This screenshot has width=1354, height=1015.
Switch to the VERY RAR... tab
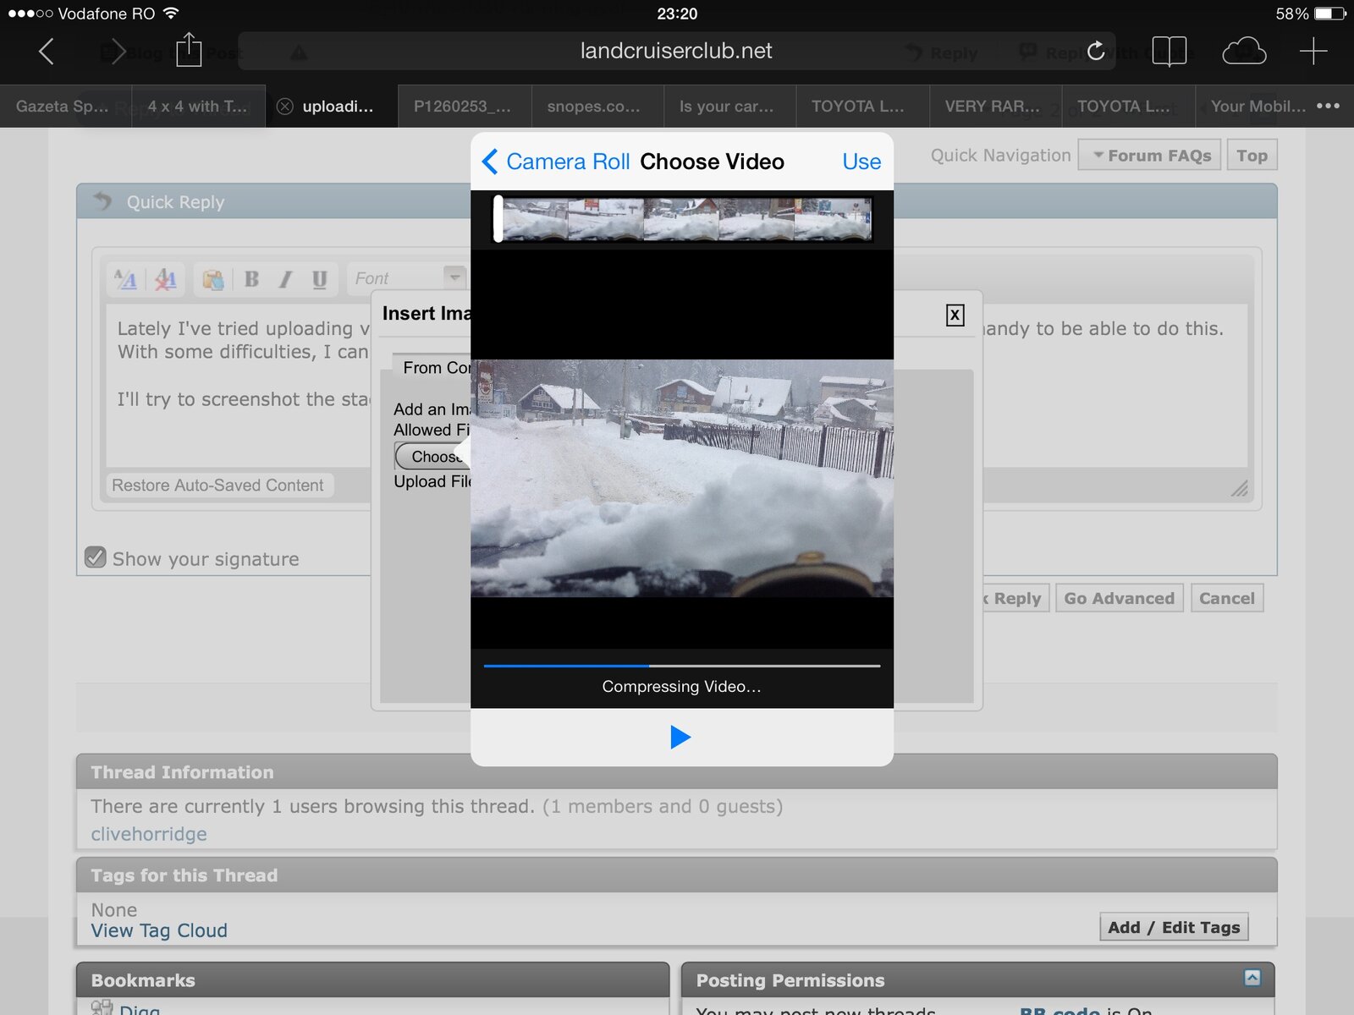click(995, 107)
